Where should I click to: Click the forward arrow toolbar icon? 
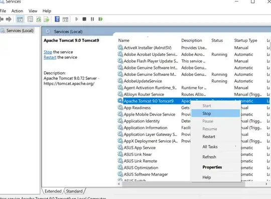[x=9, y=19]
